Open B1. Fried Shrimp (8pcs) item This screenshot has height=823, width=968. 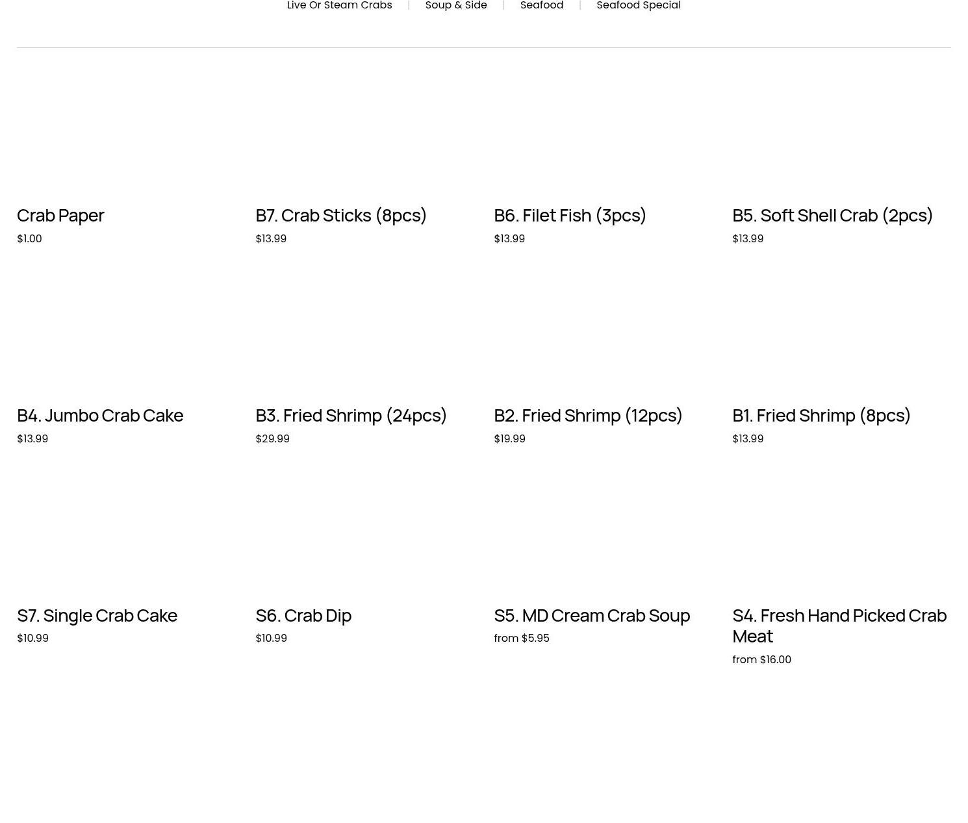821,415
